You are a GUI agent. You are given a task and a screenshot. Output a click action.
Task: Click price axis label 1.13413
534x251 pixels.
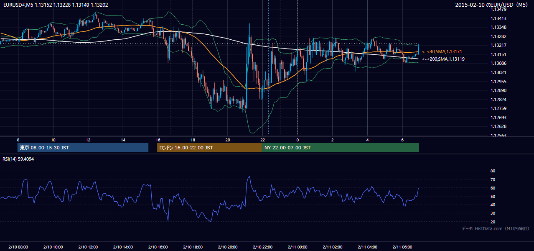[498, 18]
